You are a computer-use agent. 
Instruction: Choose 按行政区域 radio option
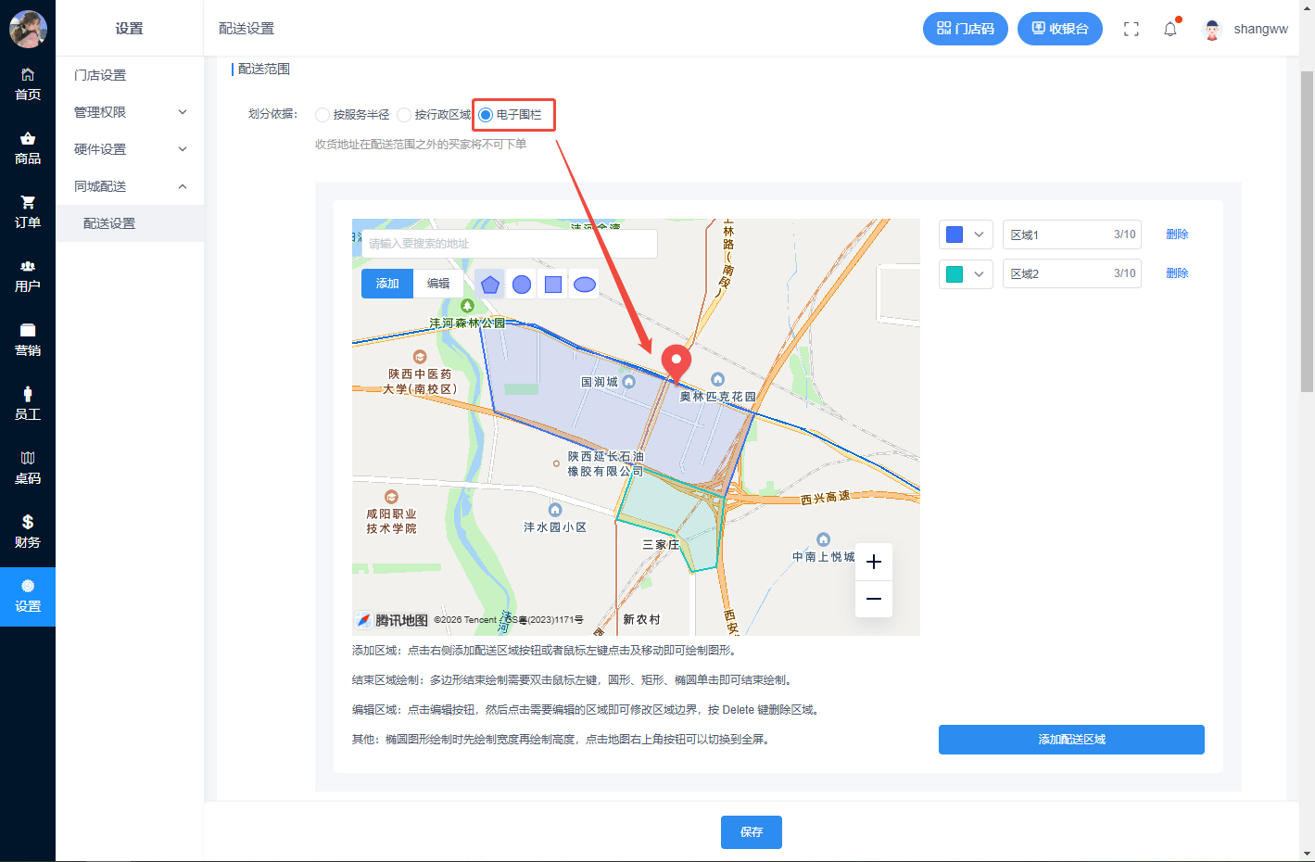pos(404,115)
